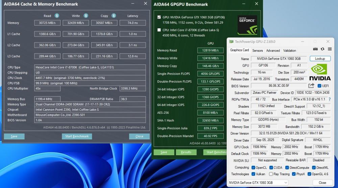The image size is (338, 188).
Task: Click the BIOS share/export icon
Action: tap(311, 86)
